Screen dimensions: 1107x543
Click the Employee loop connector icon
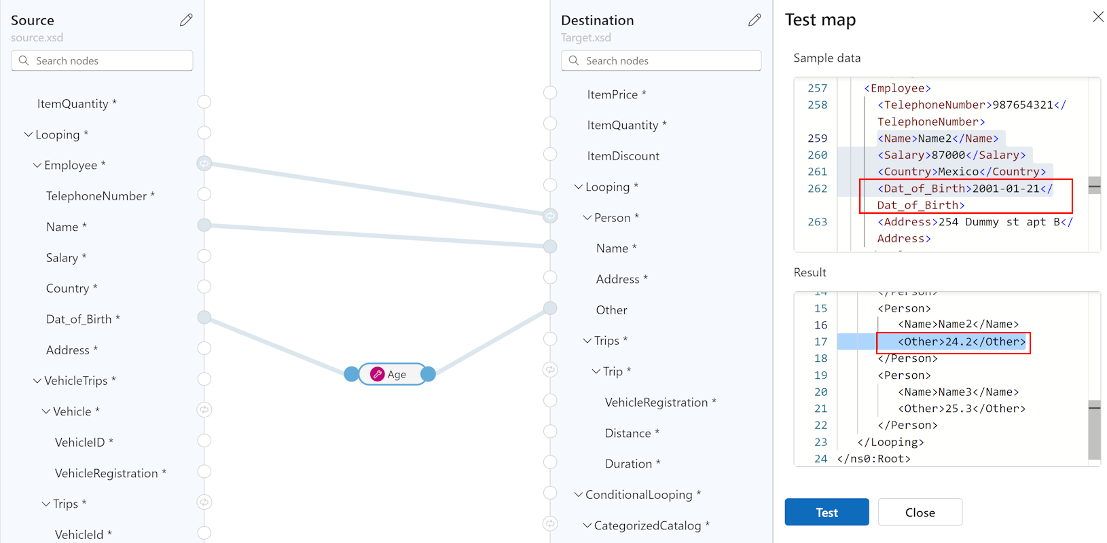(204, 164)
